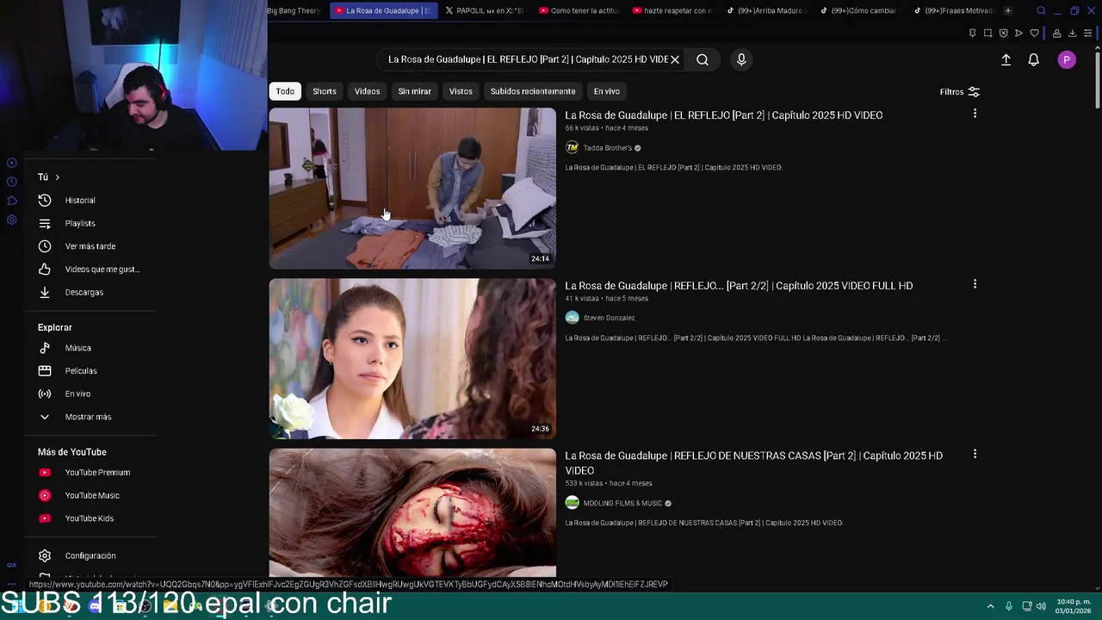
Task: Clear the search box with X icon
Action: [675, 59]
